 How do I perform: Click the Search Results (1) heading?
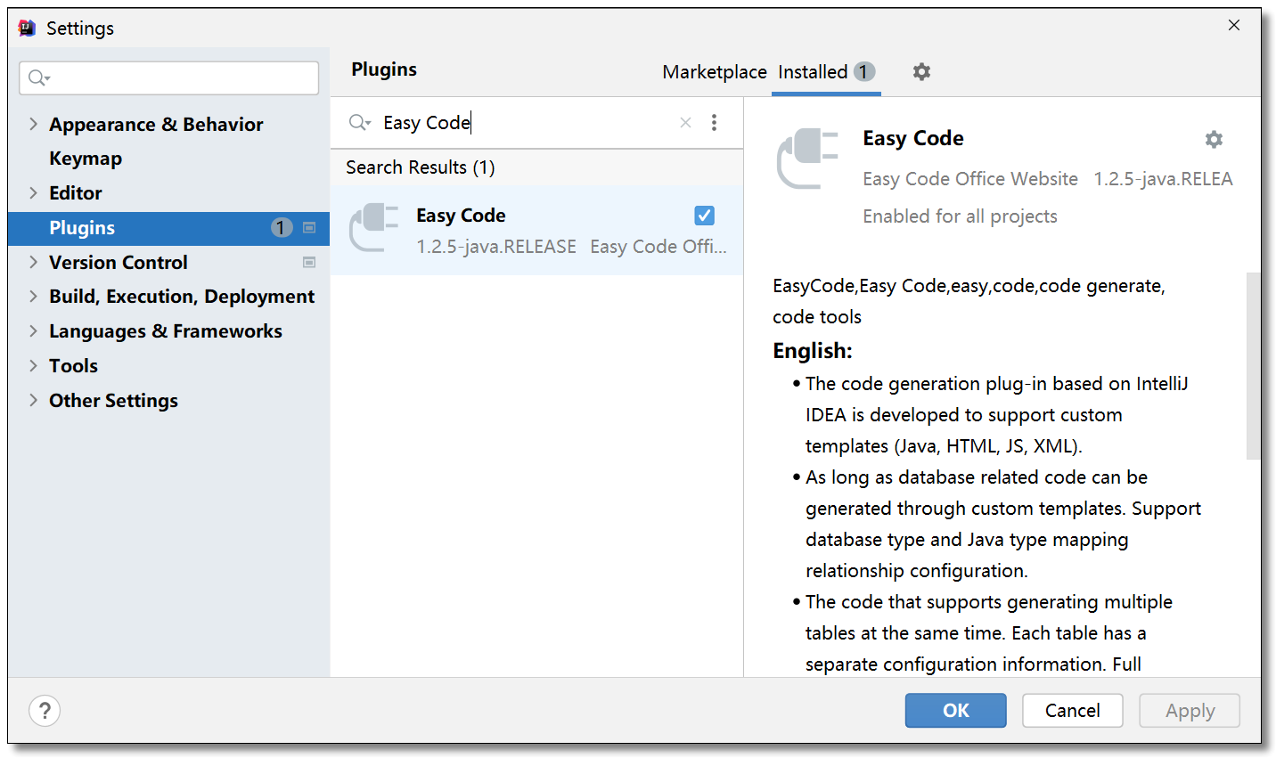pos(421,167)
